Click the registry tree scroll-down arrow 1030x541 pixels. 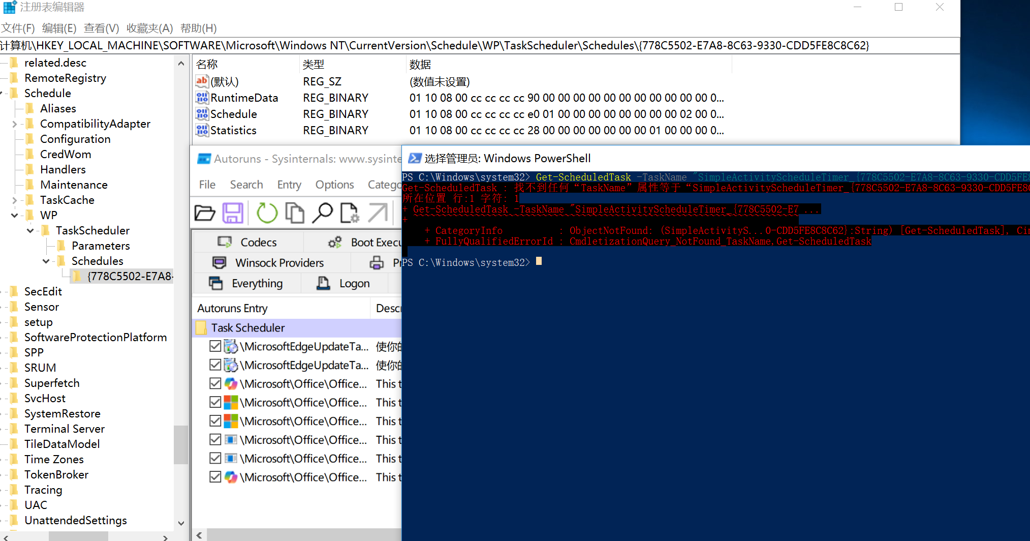click(x=181, y=523)
